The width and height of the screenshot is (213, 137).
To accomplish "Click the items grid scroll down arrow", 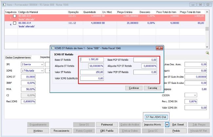I will [x=207, y=47].
